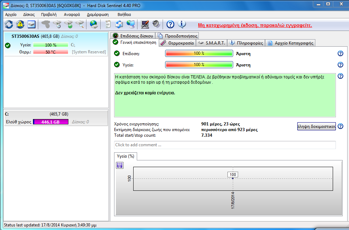
Task: Click the help icon next to test button
Action: pos(340,126)
